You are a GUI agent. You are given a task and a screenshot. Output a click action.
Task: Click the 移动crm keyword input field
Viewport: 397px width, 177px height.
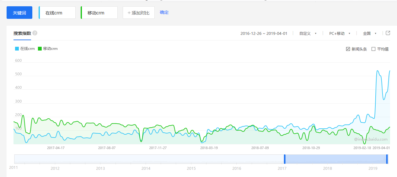point(99,13)
